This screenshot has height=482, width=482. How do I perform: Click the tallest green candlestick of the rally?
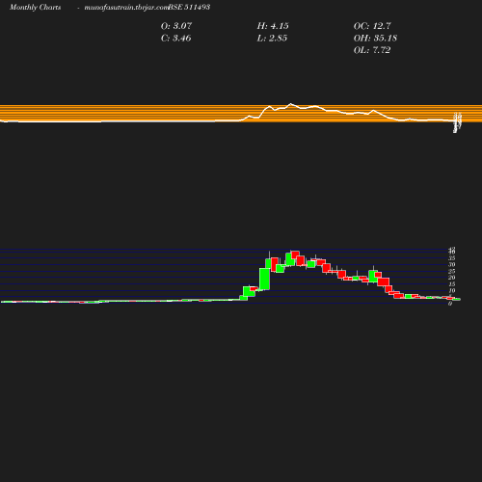(x=264, y=279)
